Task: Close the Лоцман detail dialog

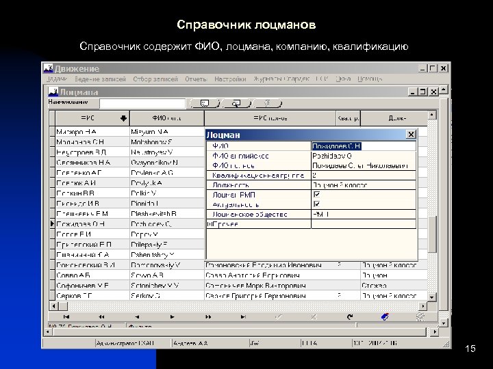Action: pyautogui.click(x=411, y=135)
